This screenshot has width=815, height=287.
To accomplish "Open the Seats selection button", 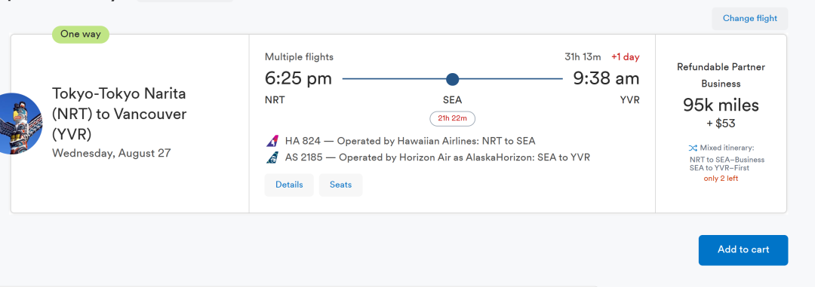I will pos(340,185).
